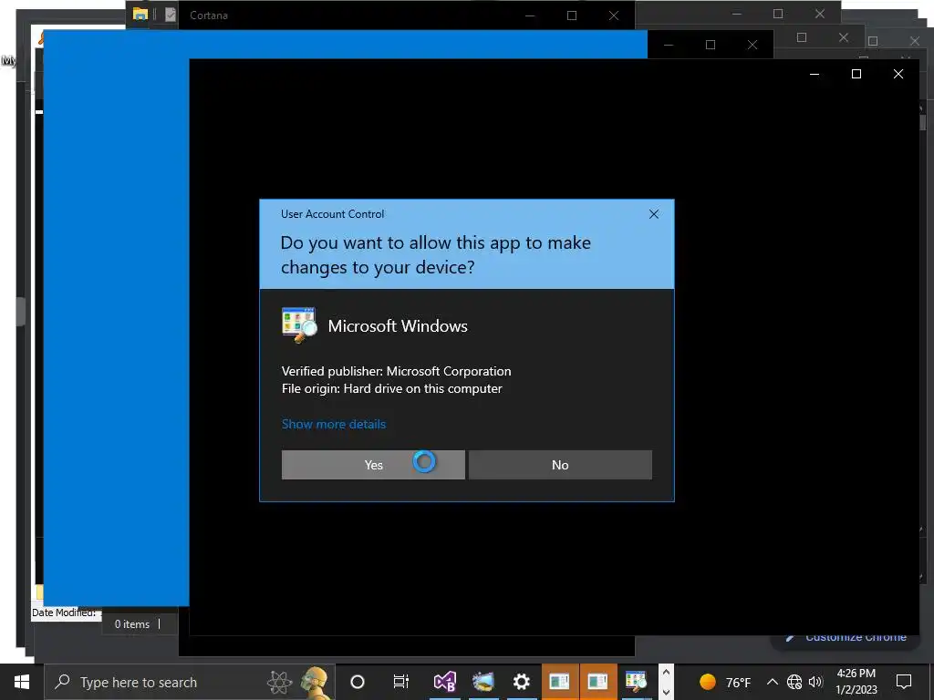Open the Windows Start menu
The image size is (934, 700).
tap(22, 682)
